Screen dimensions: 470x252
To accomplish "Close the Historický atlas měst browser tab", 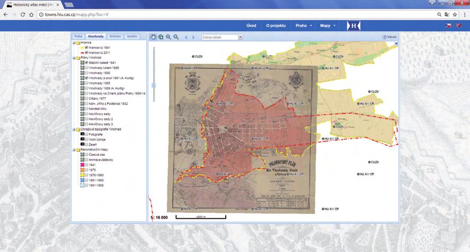I will (x=58, y=5).
